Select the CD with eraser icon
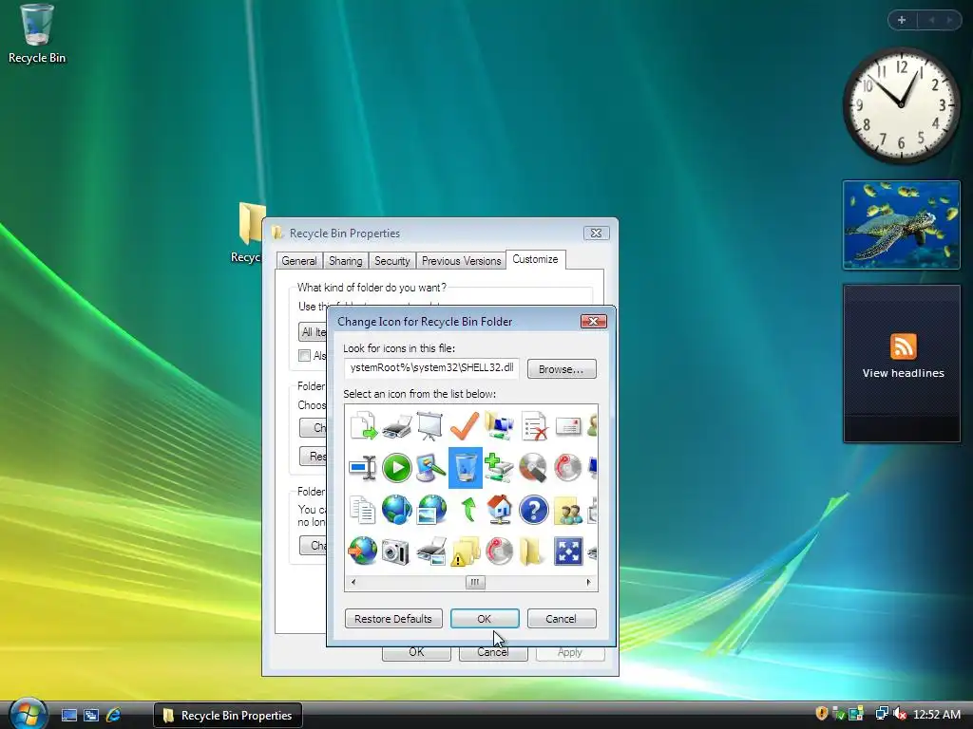The height and width of the screenshot is (729, 973). pyautogui.click(x=533, y=467)
